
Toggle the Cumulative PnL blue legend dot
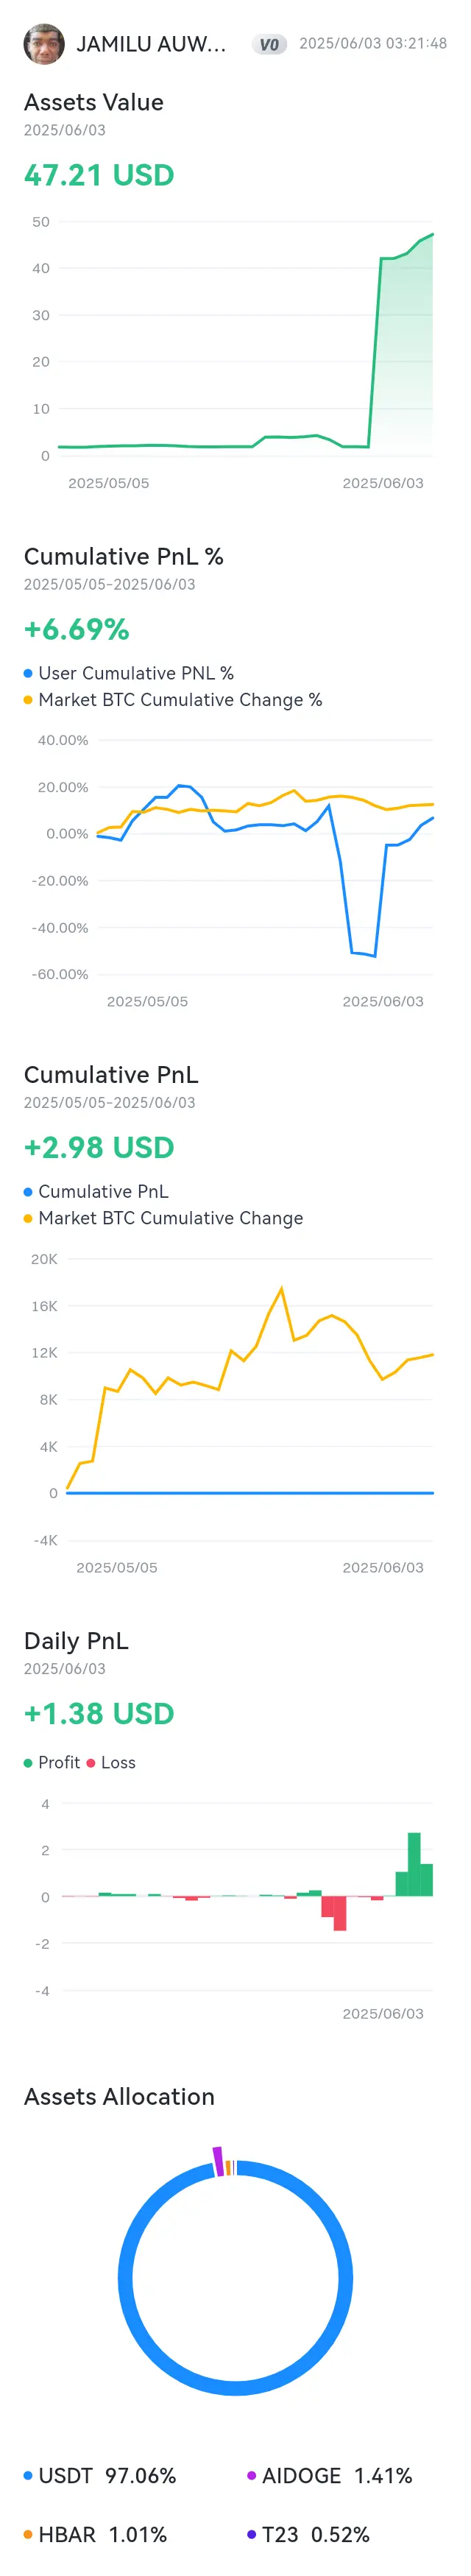(x=28, y=1191)
